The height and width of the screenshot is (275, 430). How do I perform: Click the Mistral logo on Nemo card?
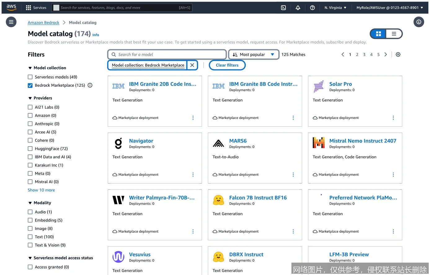pyautogui.click(x=319, y=143)
